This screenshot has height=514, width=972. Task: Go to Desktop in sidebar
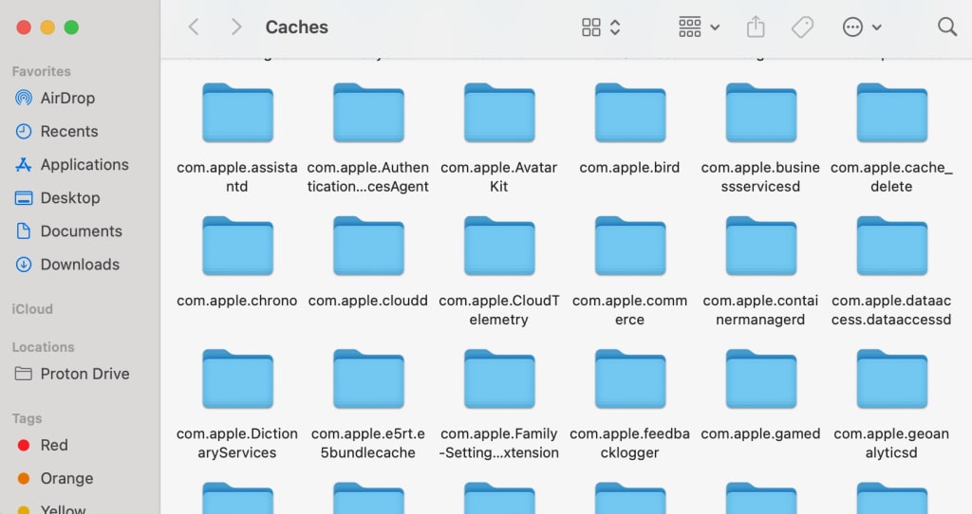tap(70, 198)
